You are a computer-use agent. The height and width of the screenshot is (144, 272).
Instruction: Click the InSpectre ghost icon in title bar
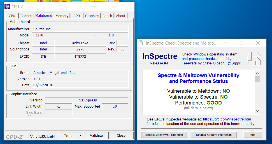click(141, 43)
